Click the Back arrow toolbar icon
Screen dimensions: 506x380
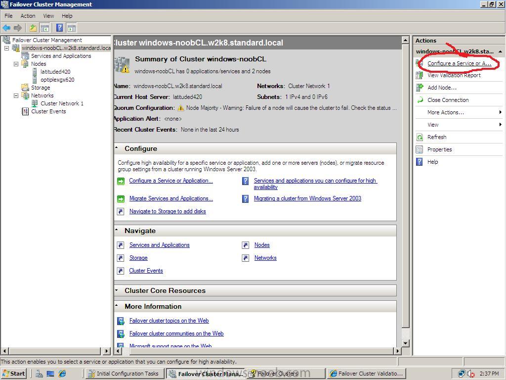(6, 28)
